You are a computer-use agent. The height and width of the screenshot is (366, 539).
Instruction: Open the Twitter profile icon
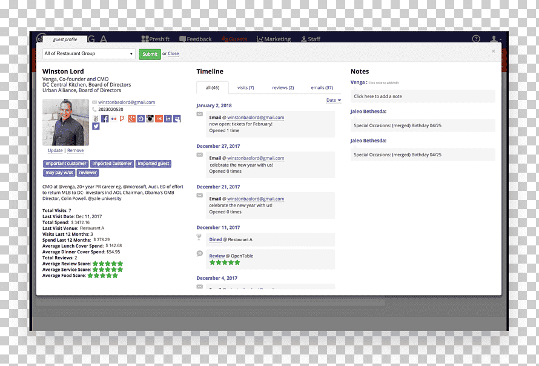pos(96,126)
